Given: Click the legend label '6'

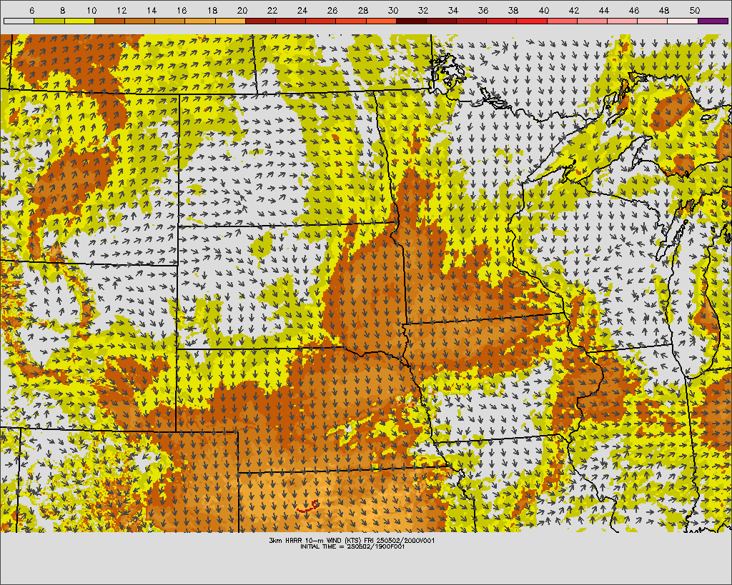Looking at the screenshot, I should [31, 10].
